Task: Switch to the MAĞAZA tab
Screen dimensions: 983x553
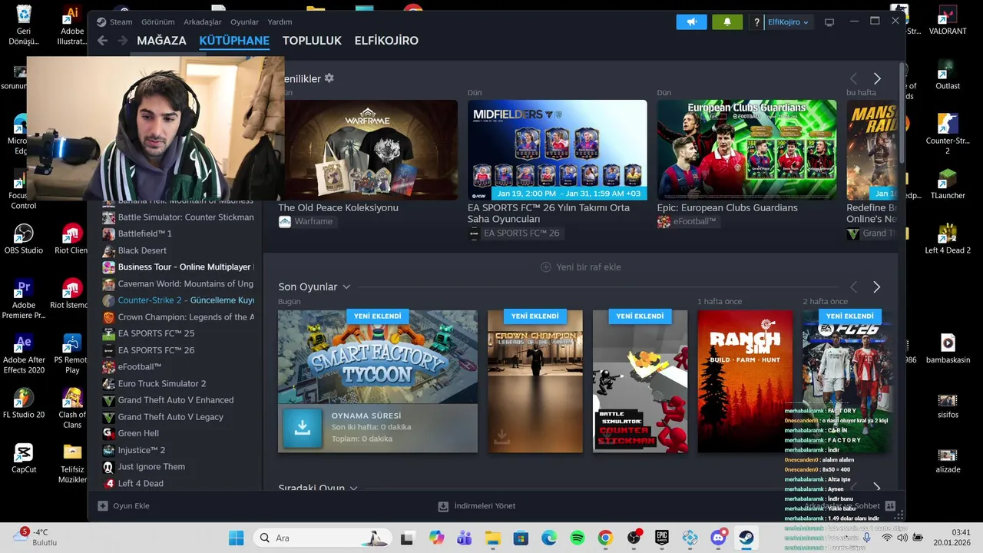Action: coord(161,41)
